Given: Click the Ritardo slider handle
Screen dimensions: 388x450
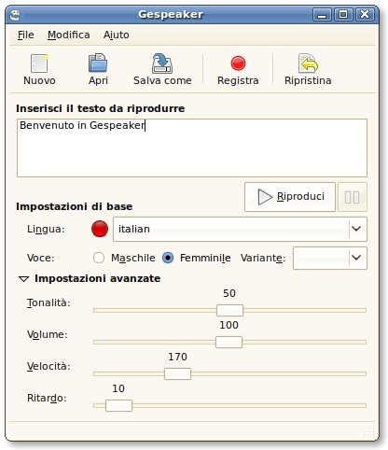Looking at the screenshot, I should click(x=118, y=405).
